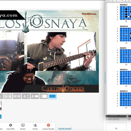Click the REGIÓN I fretboard diagram in PDF window
Image resolution: width=131 pixels, height=131 pixels.
[125, 56]
